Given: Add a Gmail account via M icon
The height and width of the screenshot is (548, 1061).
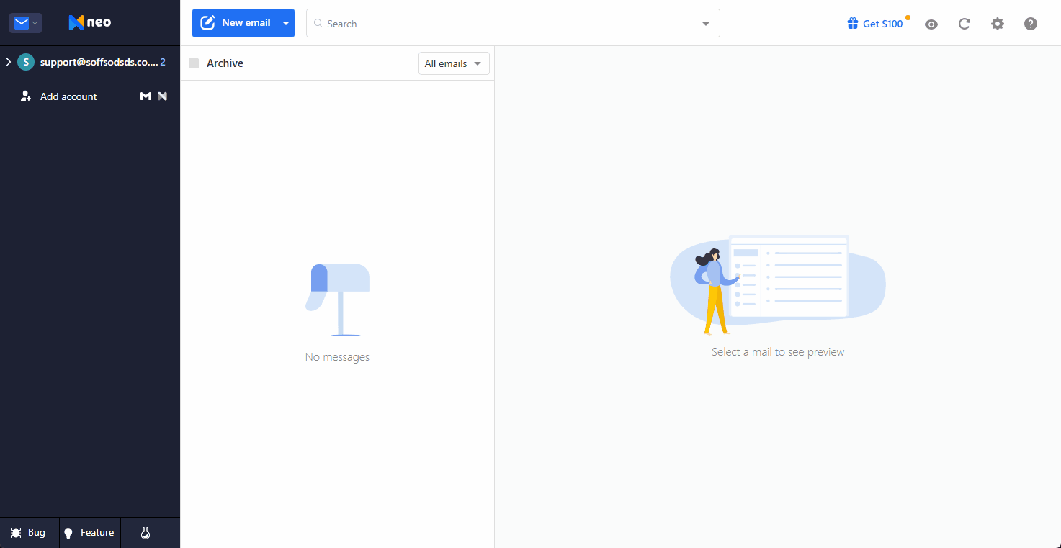Looking at the screenshot, I should click(x=146, y=96).
